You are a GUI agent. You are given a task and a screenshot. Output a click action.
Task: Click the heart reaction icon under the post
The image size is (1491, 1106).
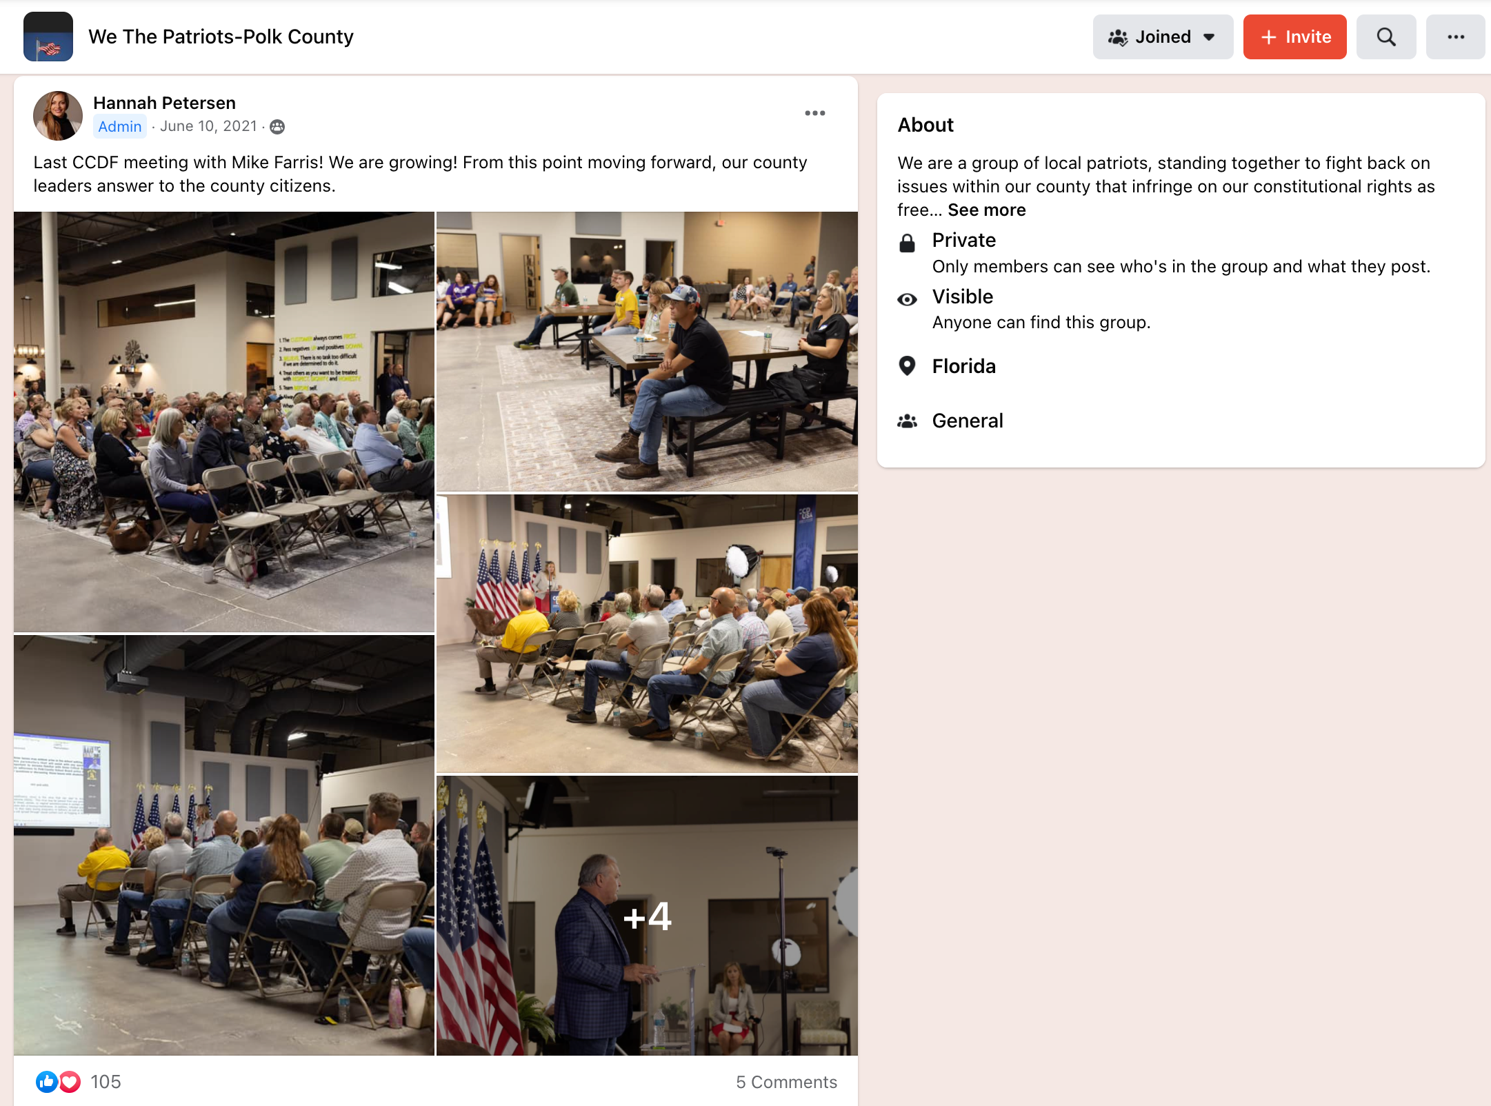(x=70, y=1082)
